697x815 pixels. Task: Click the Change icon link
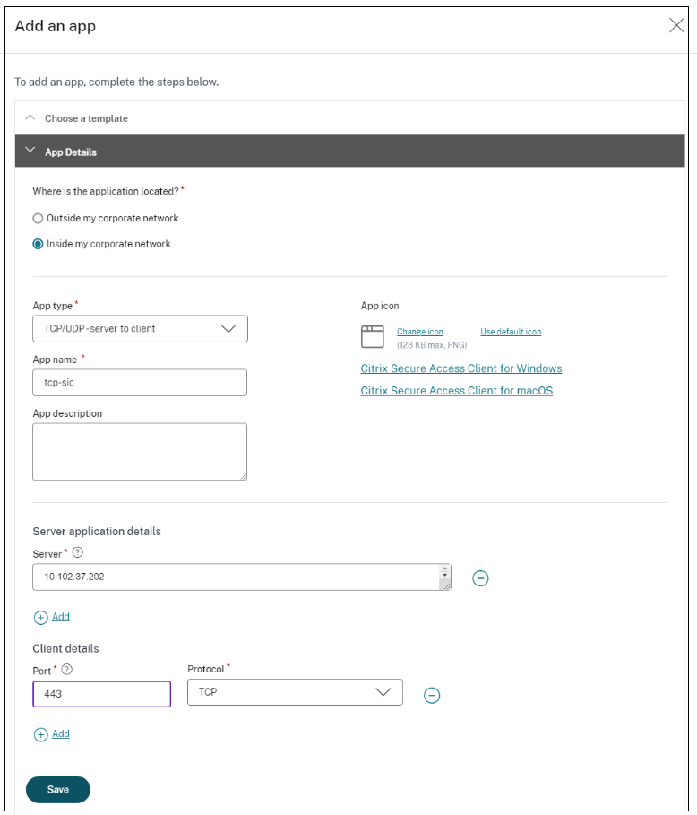(420, 332)
